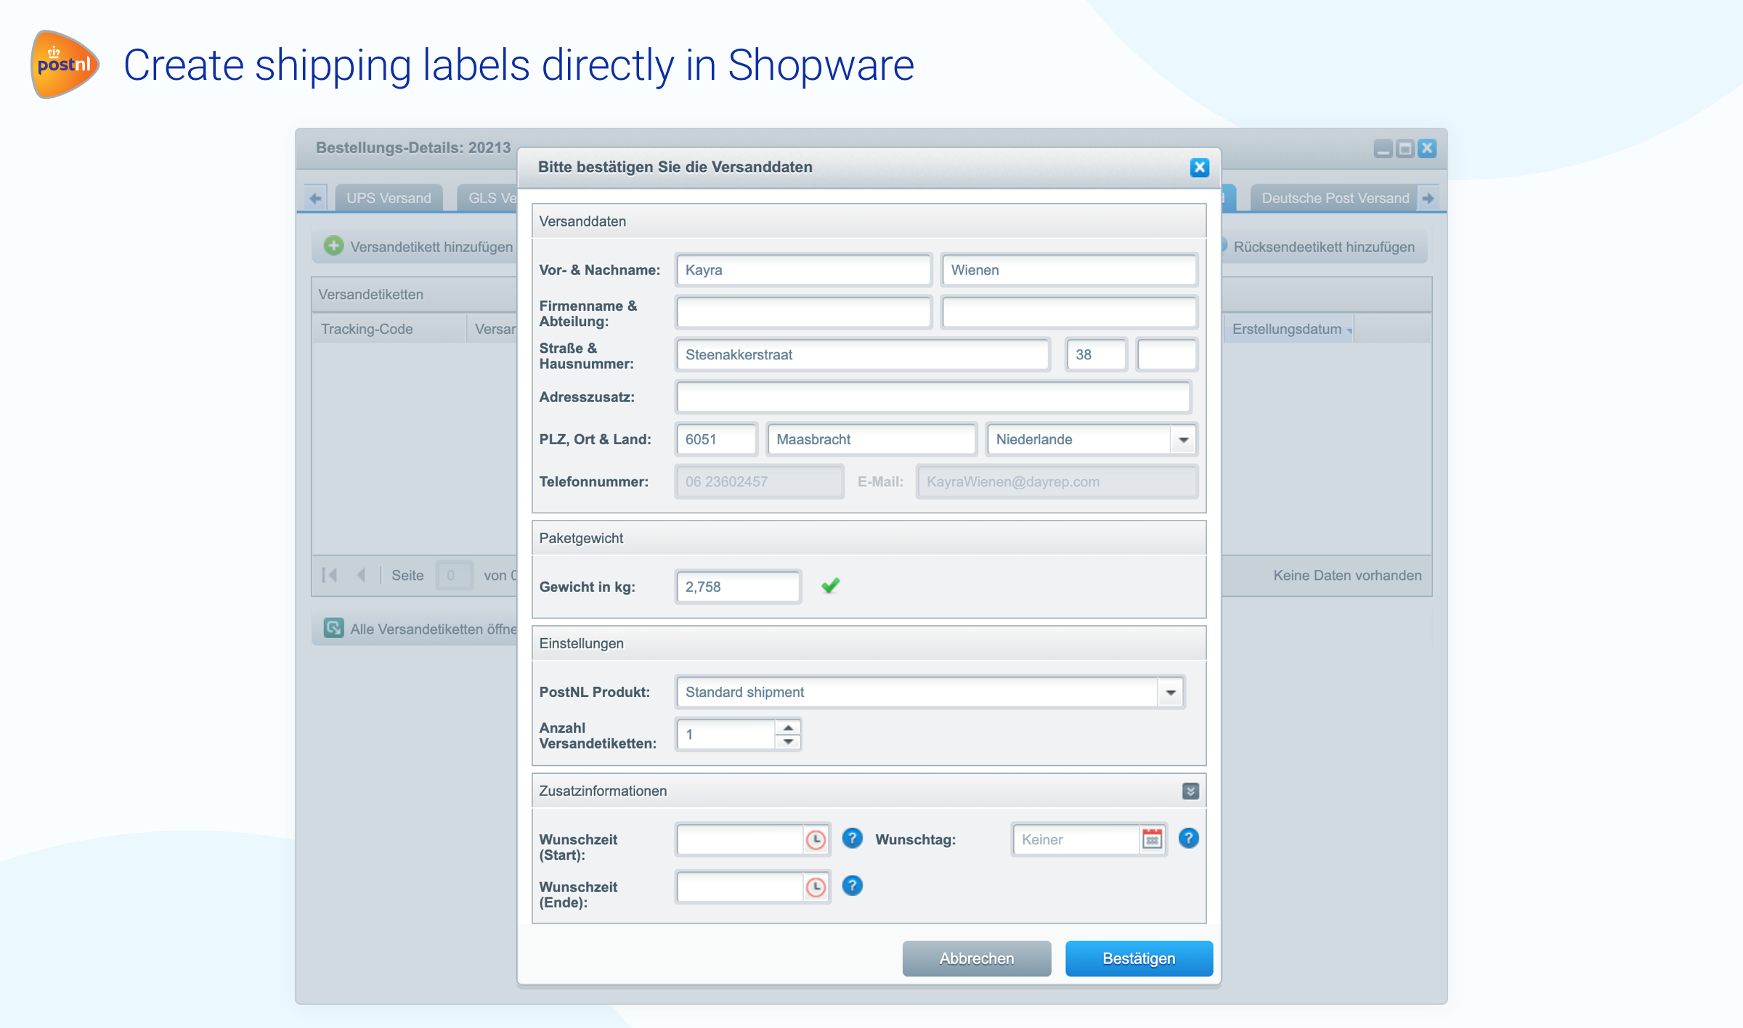Click the Anzahl Versandetiketten number field
The height and width of the screenshot is (1028, 1743).
(726, 735)
